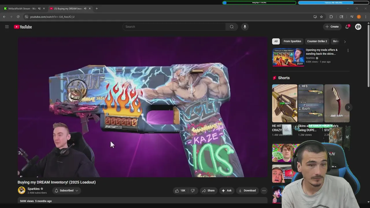This screenshot has width=370, height=208.
Task: Open 'Opening my trade offers' video title
Action: pos(322,52)
